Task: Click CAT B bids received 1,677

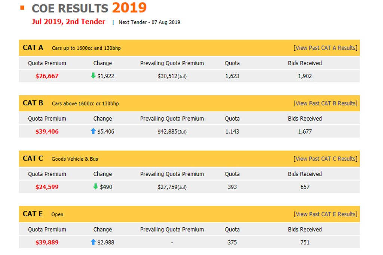Action: coord(305,131)
